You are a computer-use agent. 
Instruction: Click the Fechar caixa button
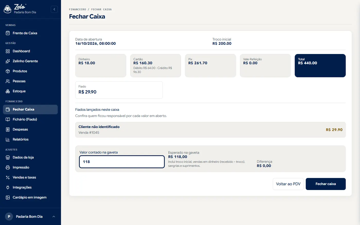point(326,184)
